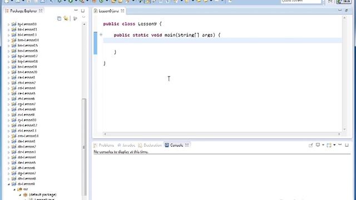The width and height of the screenshot is (356, 200).
Task: Select cj-Lesson10 in the tree
Action: click(27, 120)
